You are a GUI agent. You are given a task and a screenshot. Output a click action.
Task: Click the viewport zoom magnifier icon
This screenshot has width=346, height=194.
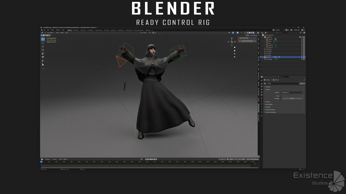pyautogui.click(x=234, y=47)
